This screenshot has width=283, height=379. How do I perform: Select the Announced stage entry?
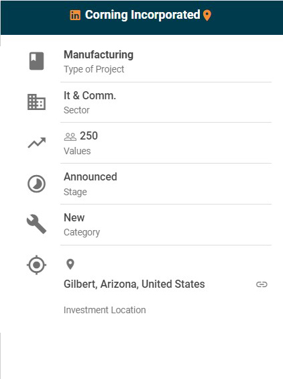[x=91, y=176]
